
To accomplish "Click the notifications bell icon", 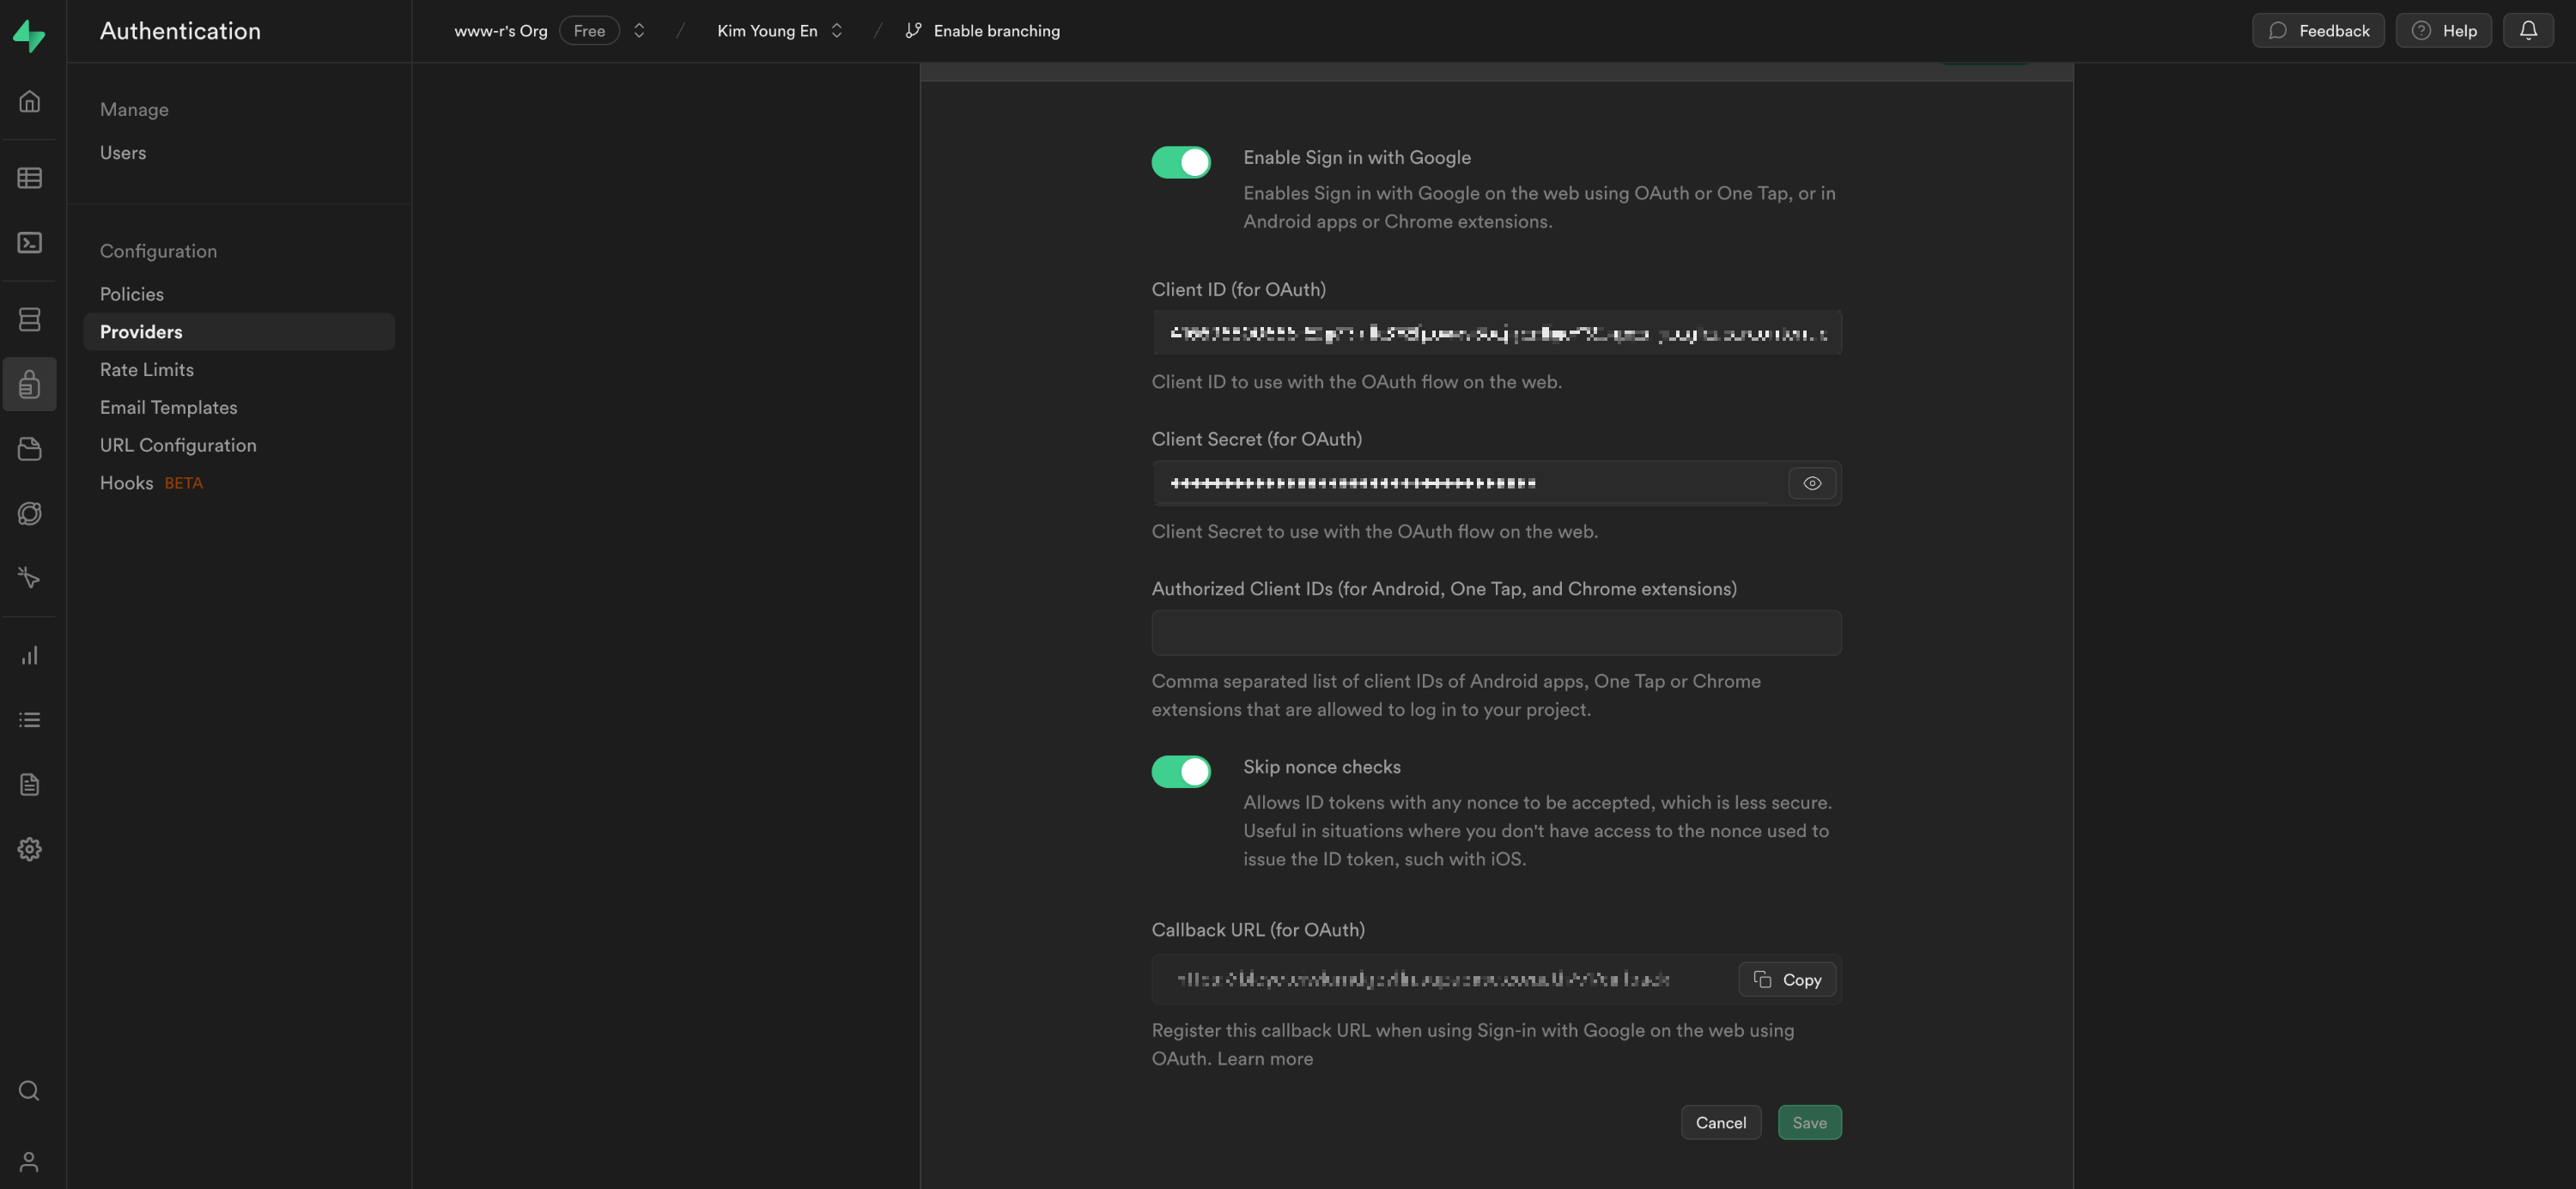I will pos(2527,31).
